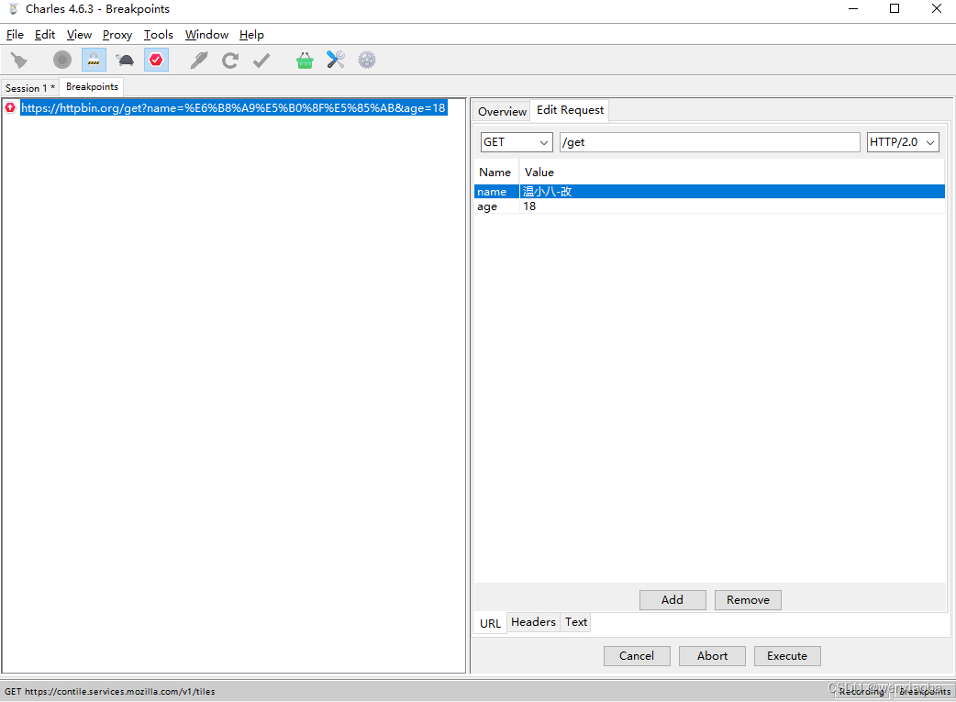The image size is (956, 702).
Task: Click the /get path input field
Action: click(710, 142)
